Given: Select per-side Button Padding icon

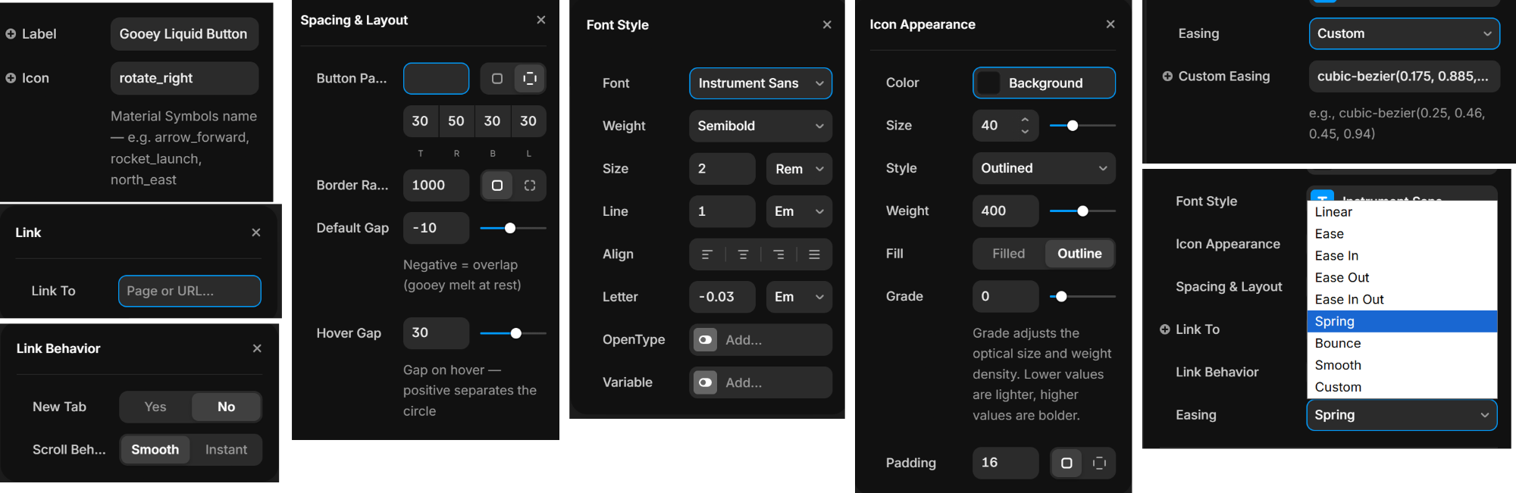Looking at the screenshot, I should tap(530, 79).
